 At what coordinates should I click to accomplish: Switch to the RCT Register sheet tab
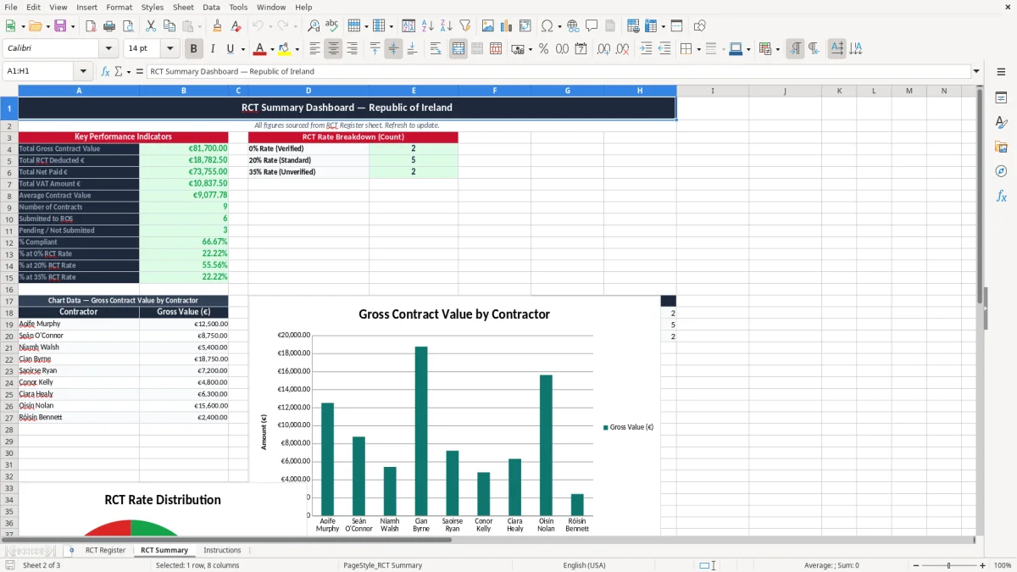[105, 550]
